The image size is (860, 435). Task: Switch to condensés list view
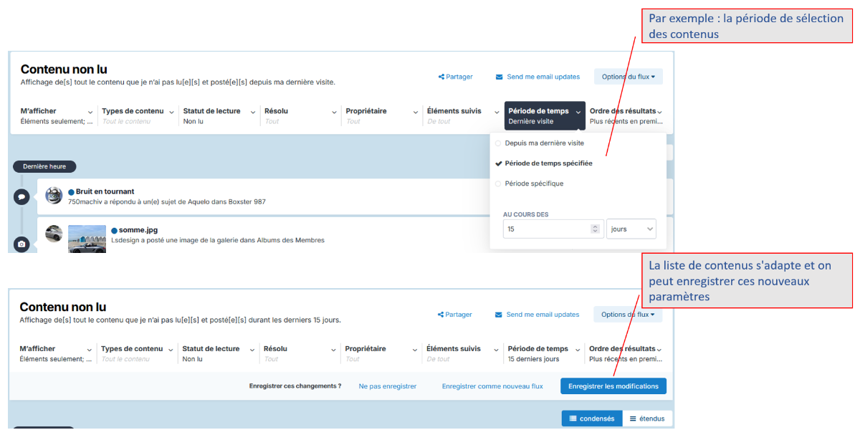pos(592,419)
